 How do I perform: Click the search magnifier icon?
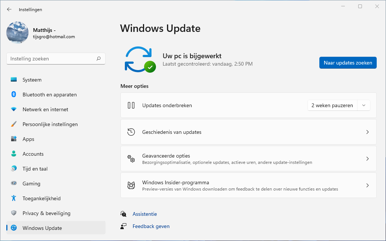click(x=99, y=59)
